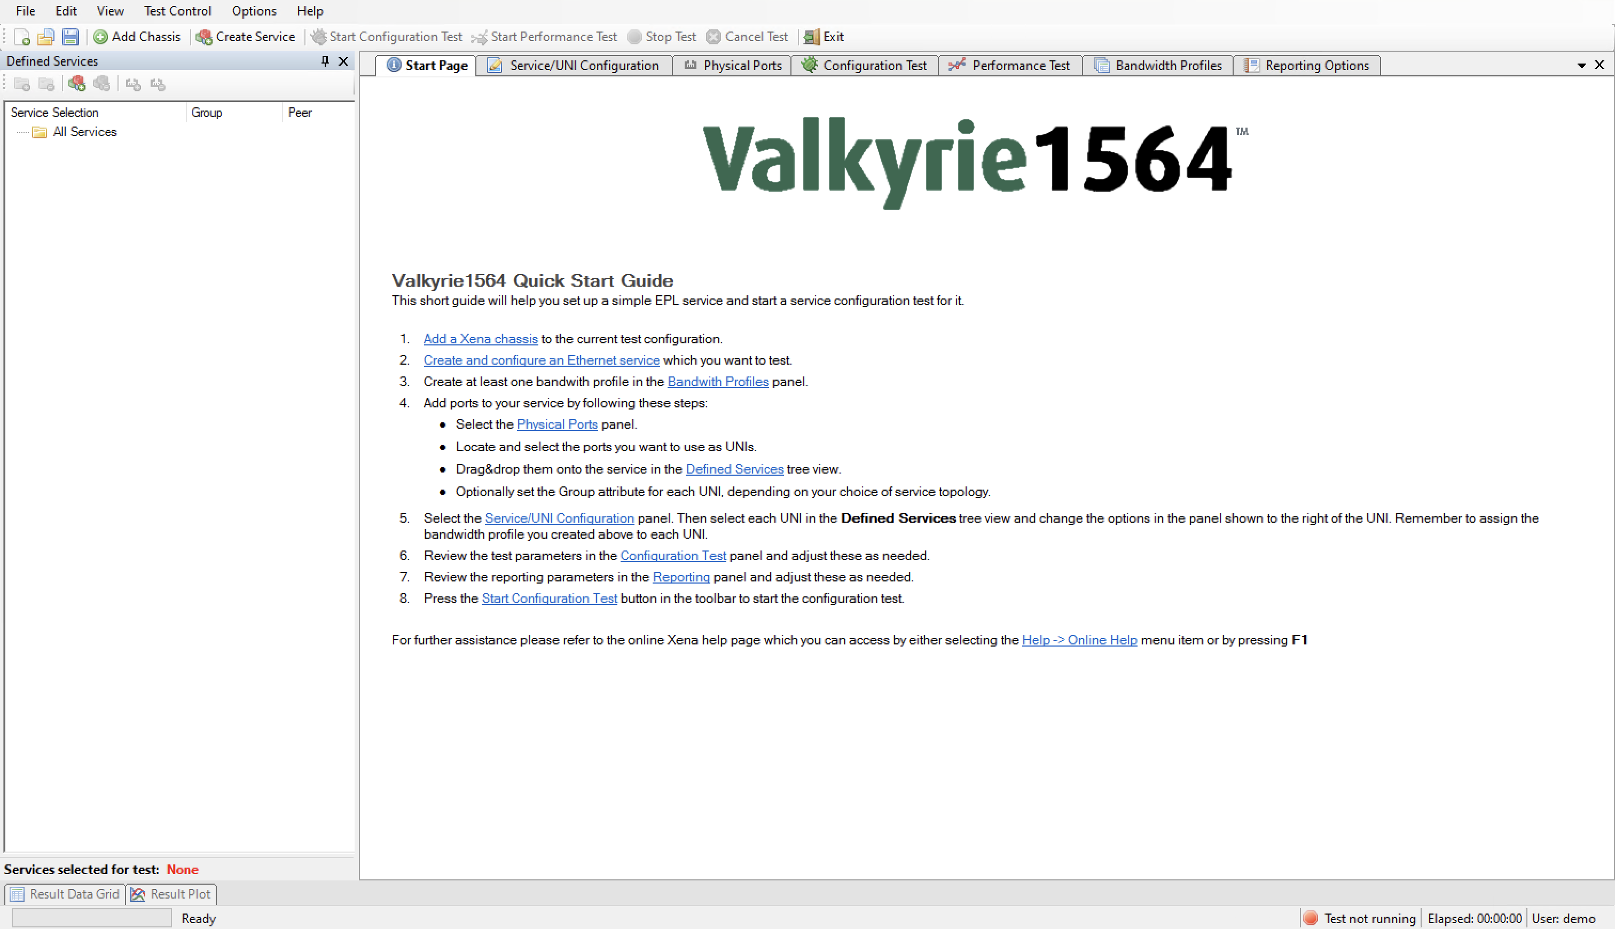Image resolution: width=1615 pixels, height=929 pixels.
Task: Click the Defined Services link in the guide
Action: (x=734, y=470)
